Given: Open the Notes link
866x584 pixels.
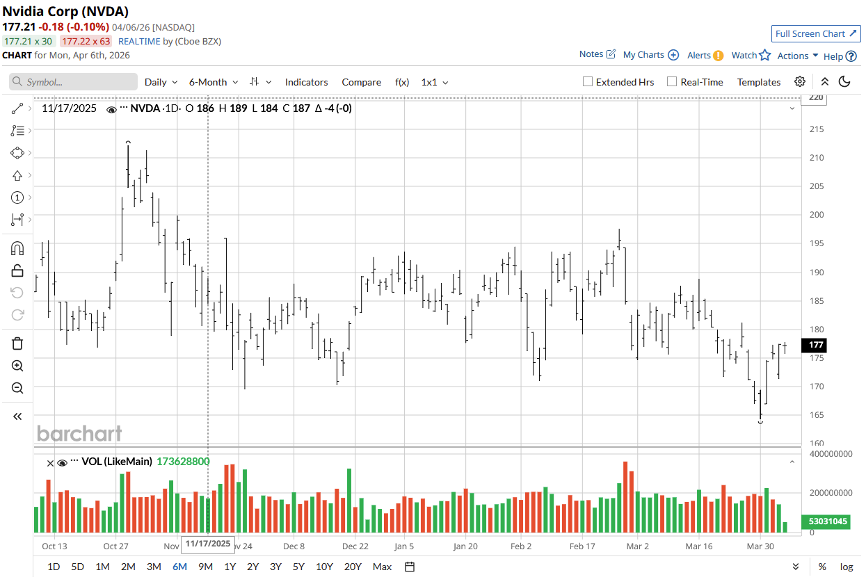Looking at the screenshot, I should pos(598,54).
